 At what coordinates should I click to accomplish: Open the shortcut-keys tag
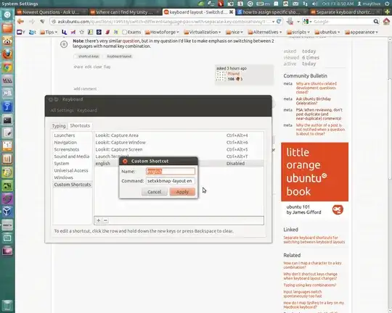89,57
